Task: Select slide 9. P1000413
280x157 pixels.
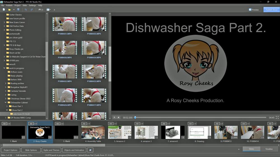Action: point(226,132)
